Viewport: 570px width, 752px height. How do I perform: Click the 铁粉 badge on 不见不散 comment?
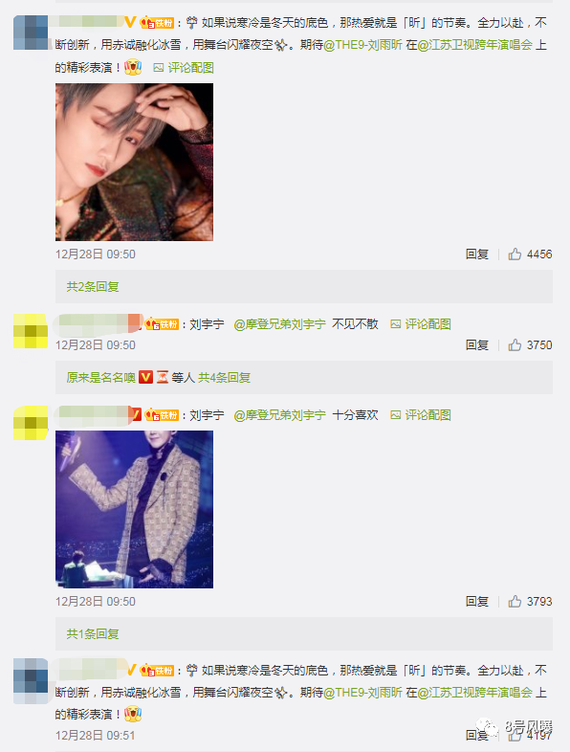[x=162, y=324]
